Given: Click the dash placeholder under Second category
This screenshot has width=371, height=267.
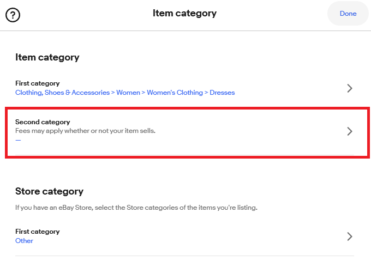Looking at the screenshot, I should tap(18, 140).
